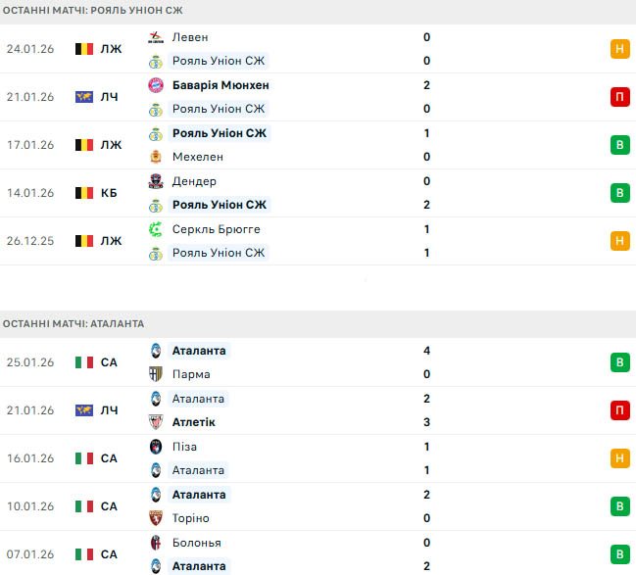636x575 pixels.
Task: Click the red loss badge for Athletic match
Action: pyautogui.click(x=619, y=410)
